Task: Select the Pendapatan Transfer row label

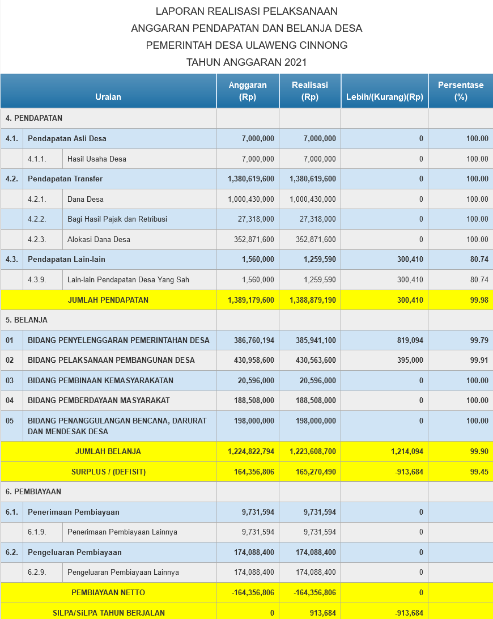Action: 65,179
